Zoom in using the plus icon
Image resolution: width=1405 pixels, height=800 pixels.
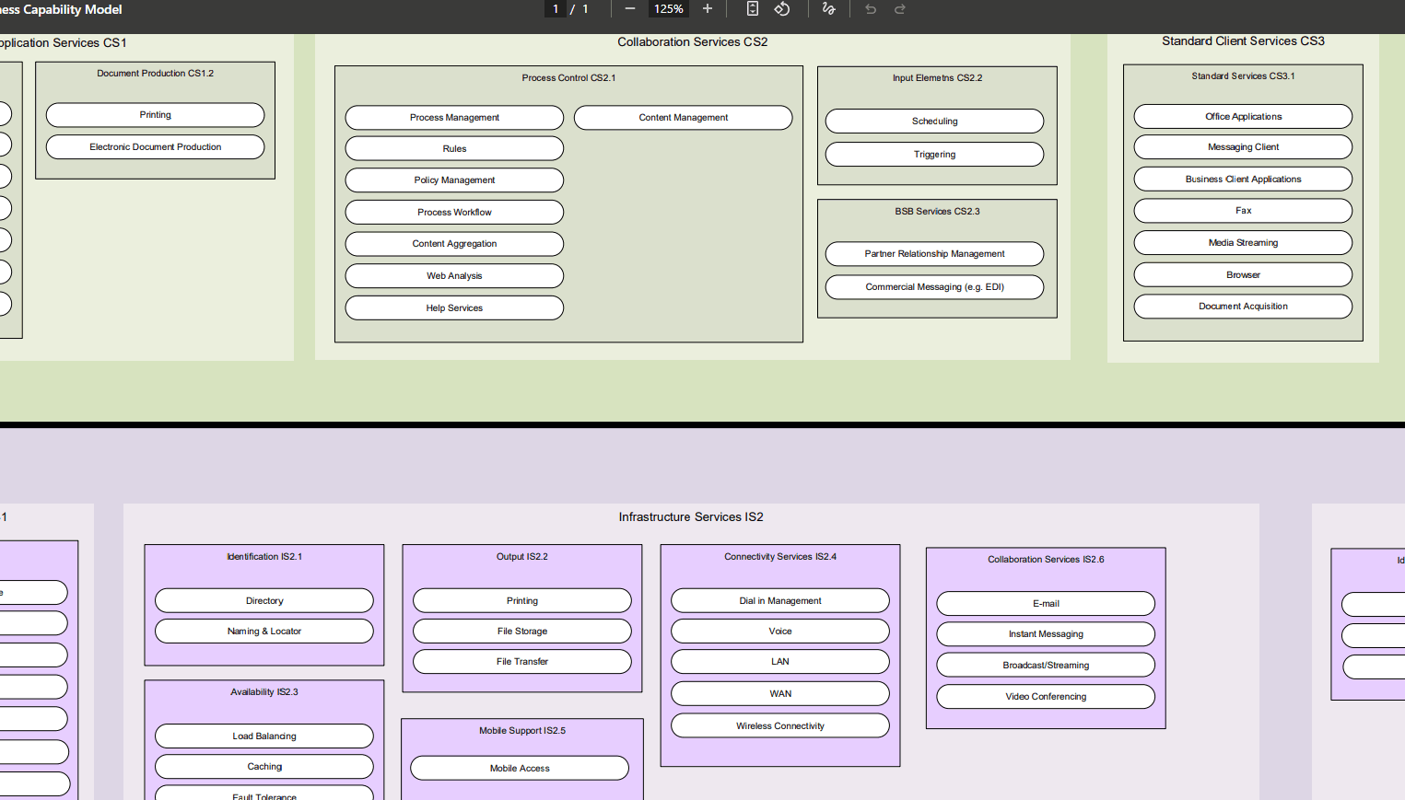click(708, 9)
